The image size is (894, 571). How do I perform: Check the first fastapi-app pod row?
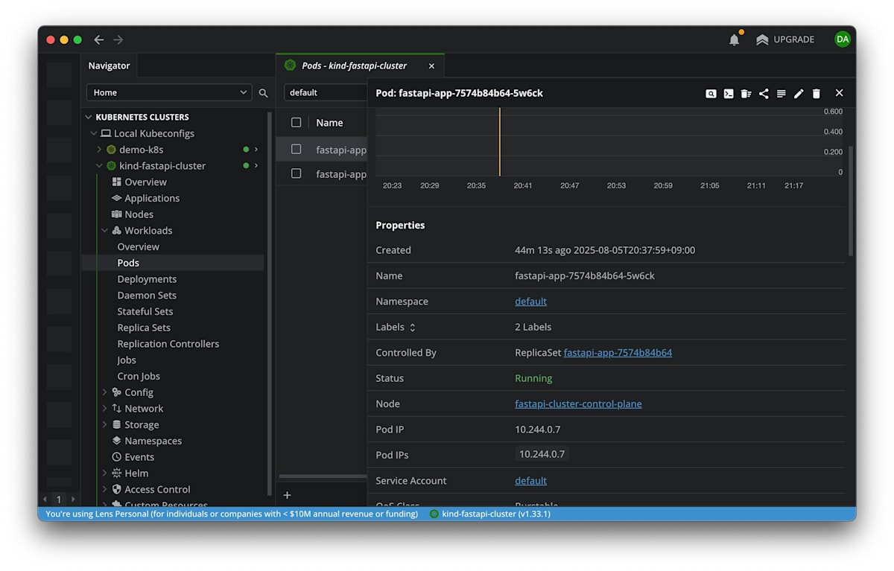pyautogui.click(x=297, y=150)
